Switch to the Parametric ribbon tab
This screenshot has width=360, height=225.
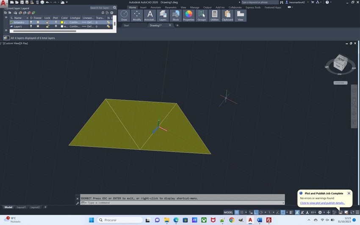[171, 7]
